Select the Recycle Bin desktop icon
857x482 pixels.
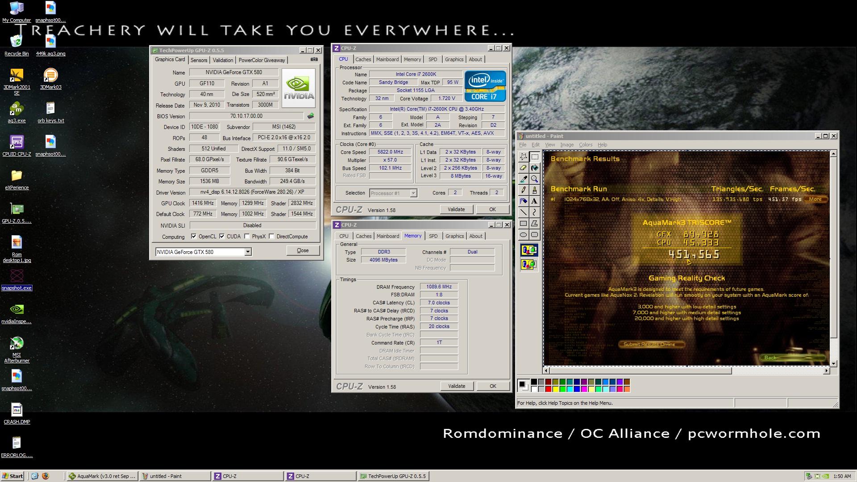pos(17,46)
